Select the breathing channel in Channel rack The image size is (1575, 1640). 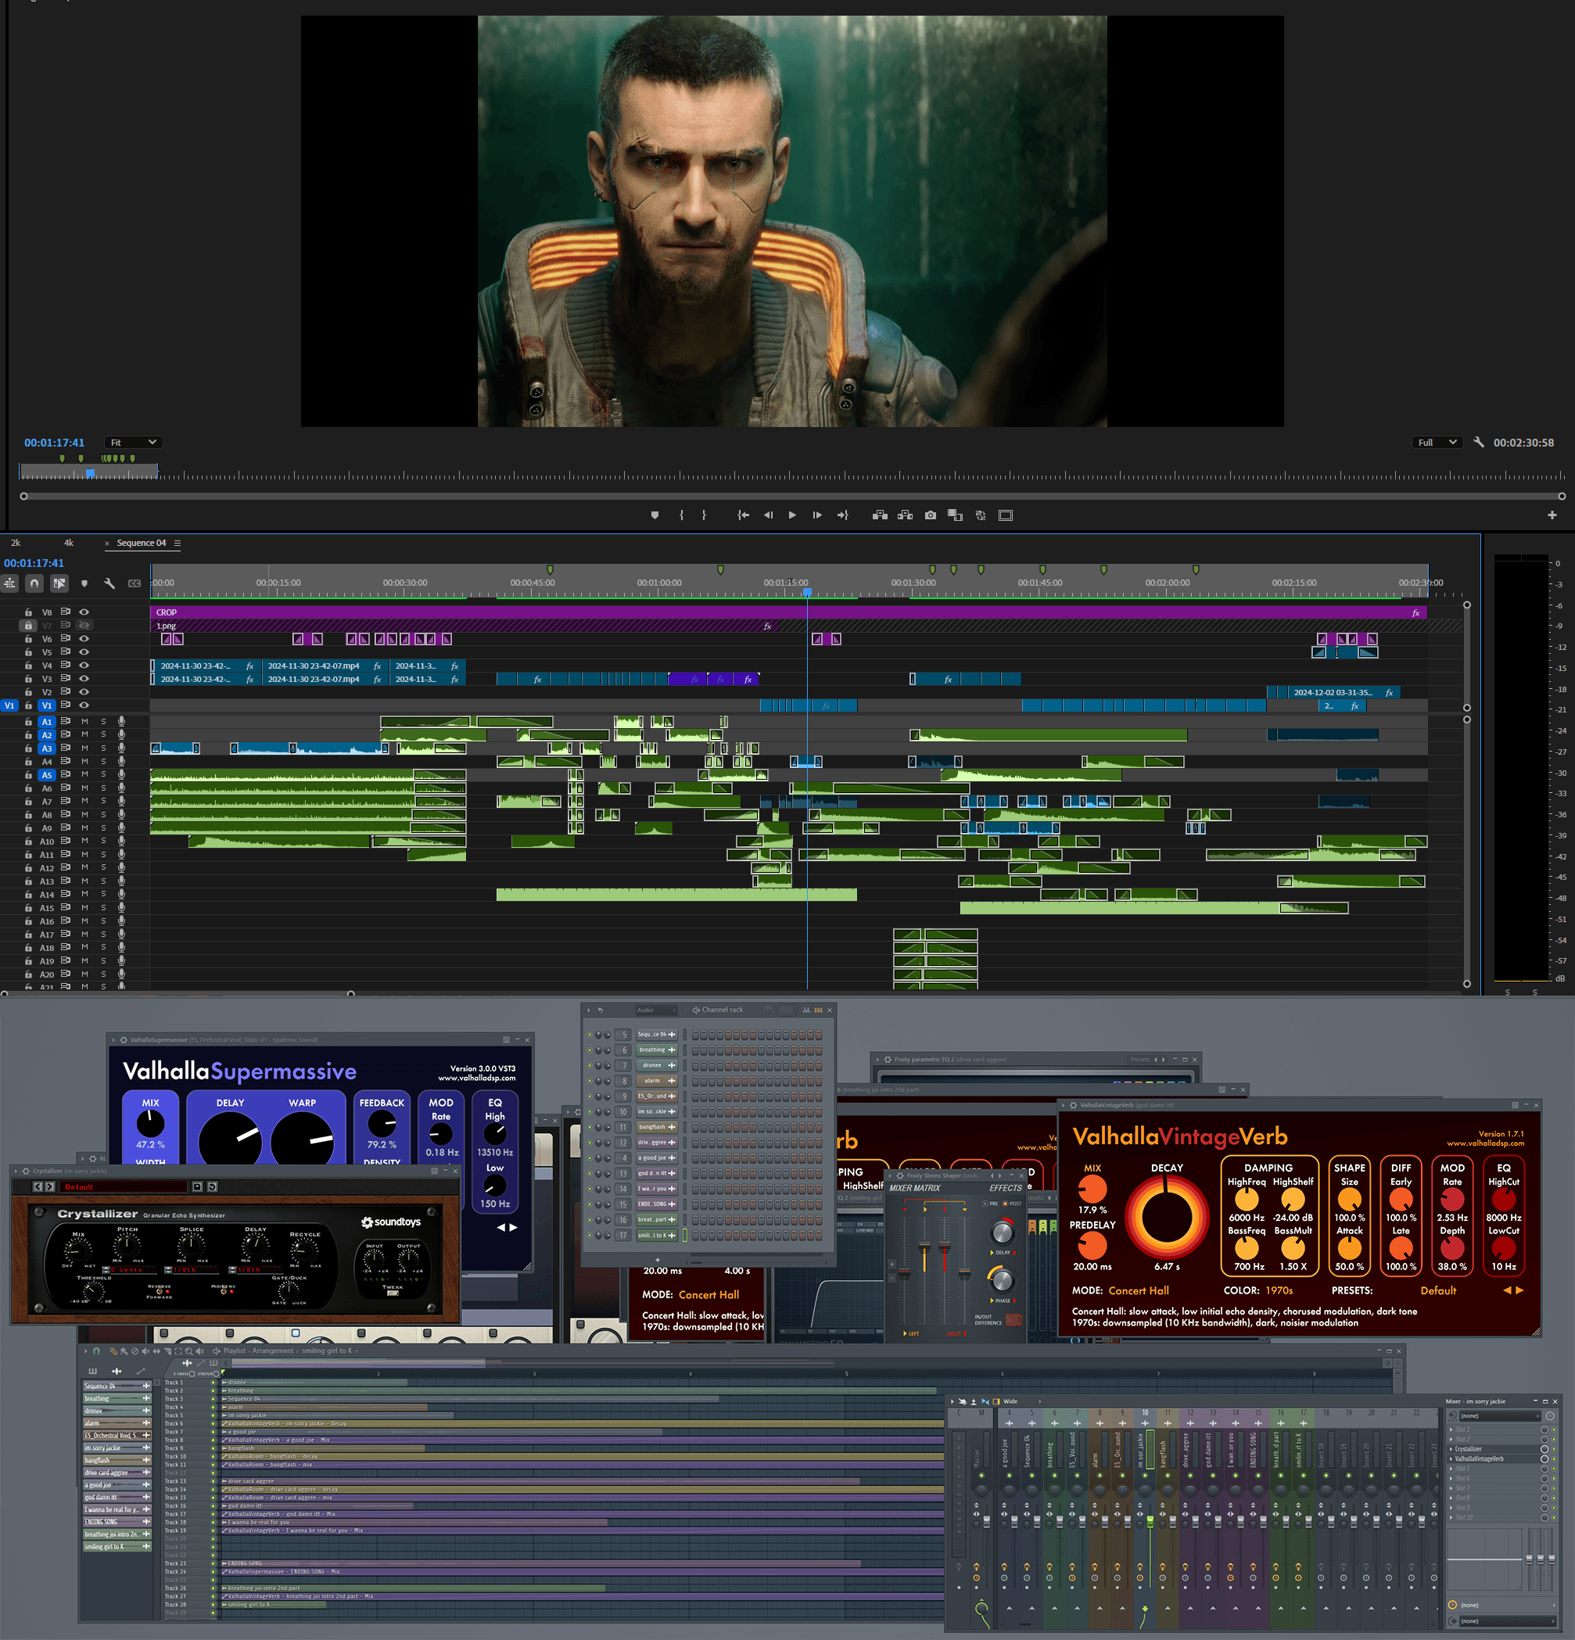point(657,1050)
